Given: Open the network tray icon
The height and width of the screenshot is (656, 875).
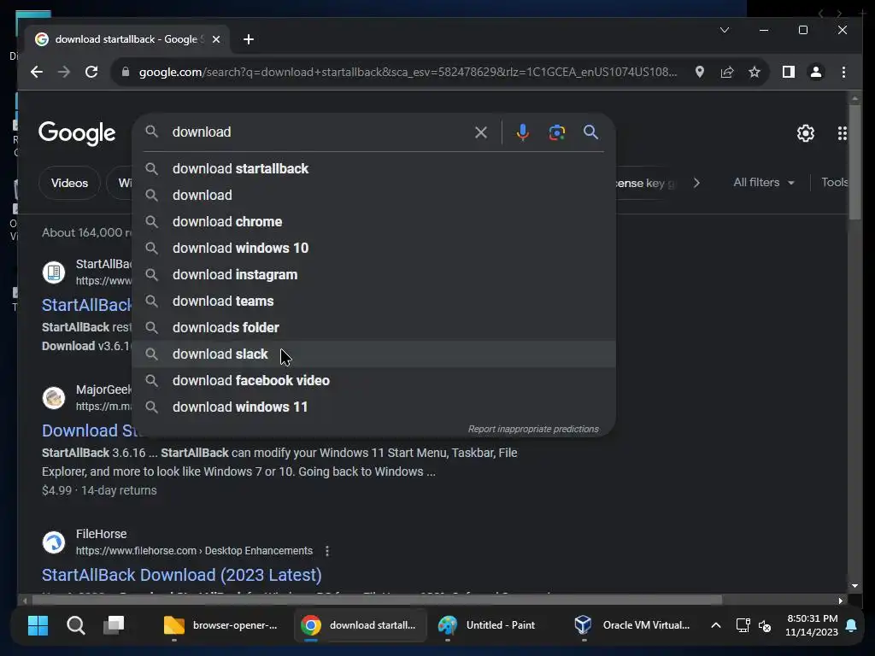Looking at the screenshot, I should coord(743,625).
